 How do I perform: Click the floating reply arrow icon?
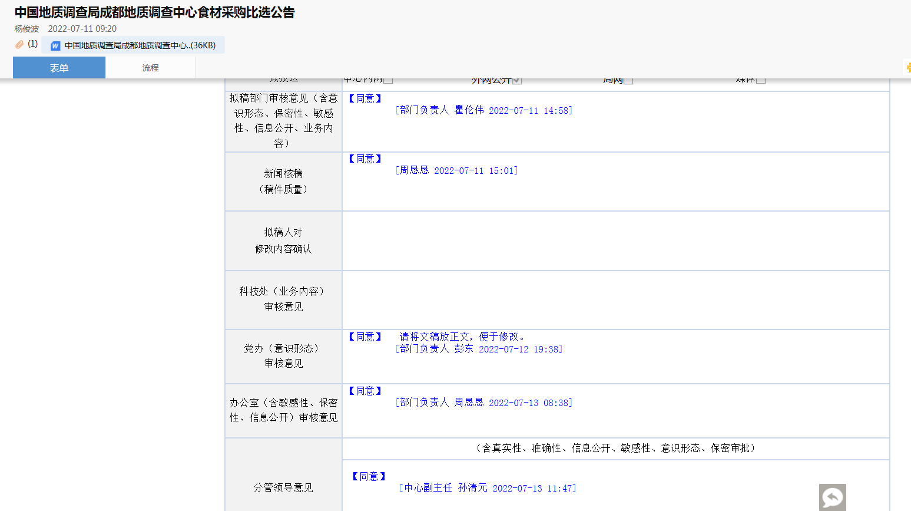(832, 497)
